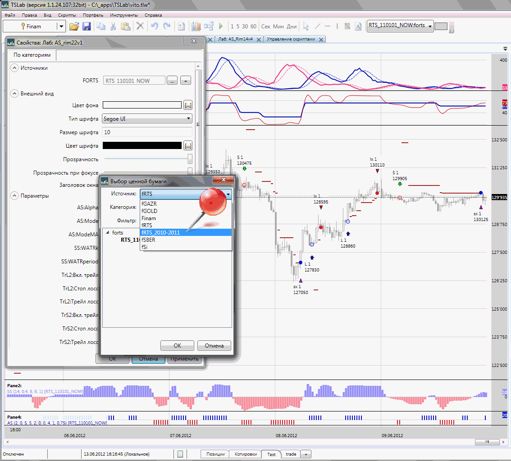
Task: Click the Размер шрифта input field
Action: (x=147, y=132)
